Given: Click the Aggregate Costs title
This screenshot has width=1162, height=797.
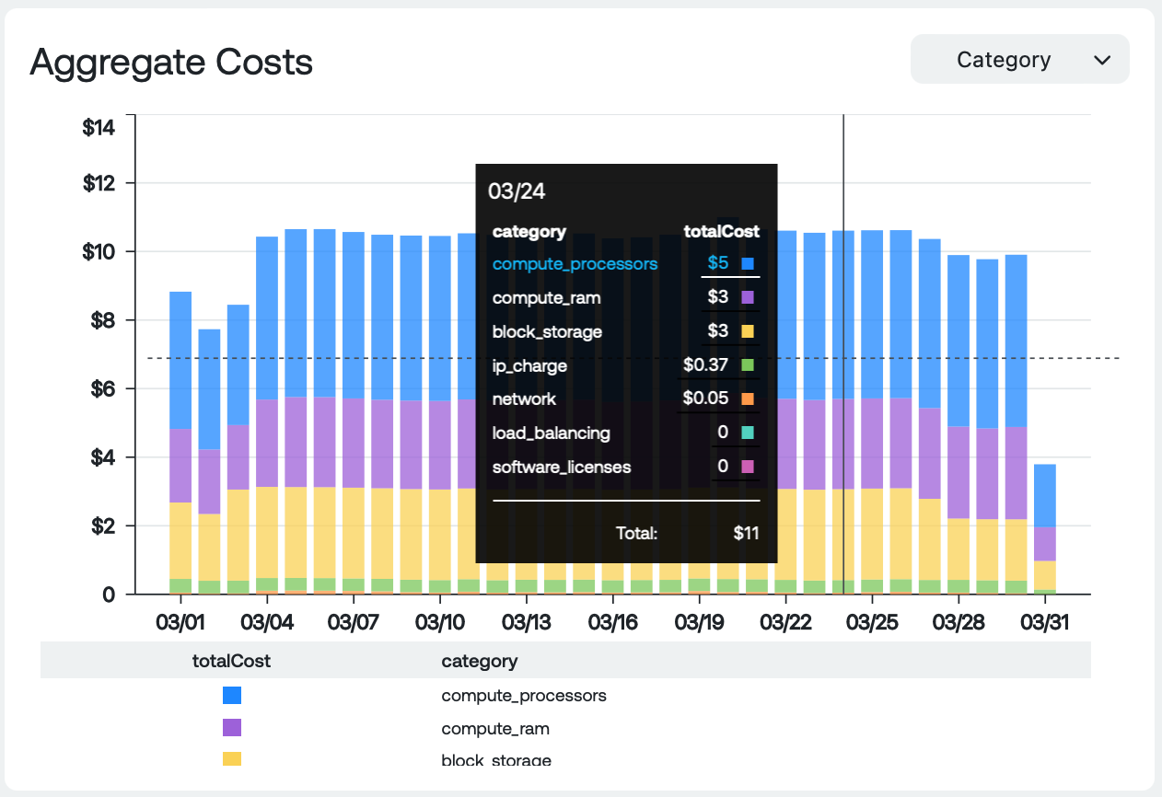Looking at the screenshot, I should pyautogui.click(x=171, y=63).
